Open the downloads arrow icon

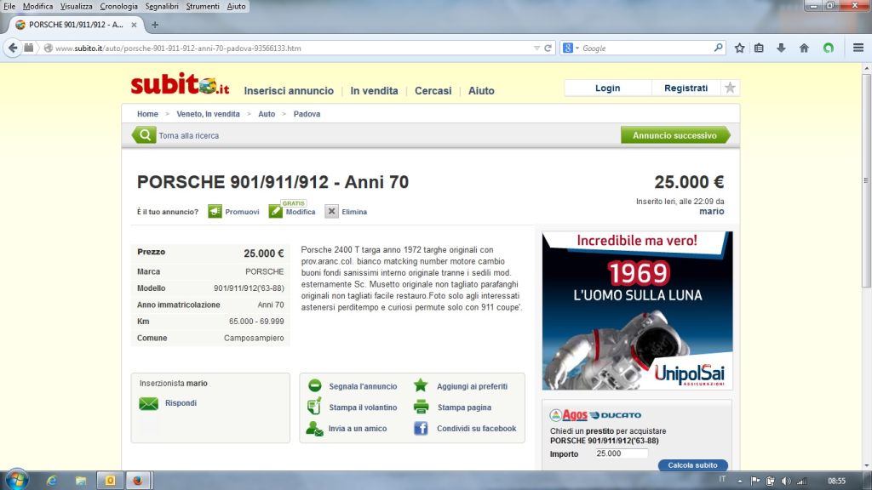(781, 48)
